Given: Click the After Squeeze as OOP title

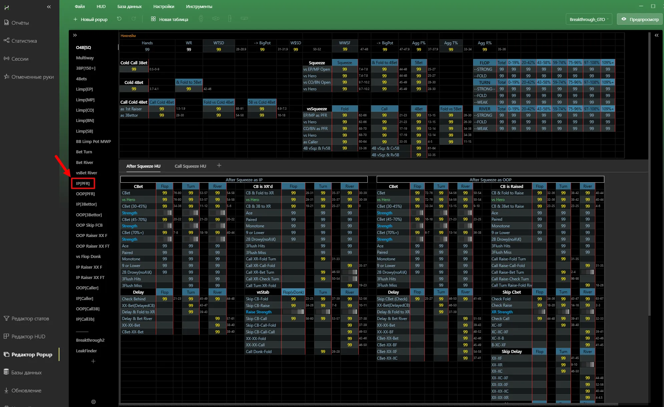Looking at the screenshot, I should (x=490, y=180).
